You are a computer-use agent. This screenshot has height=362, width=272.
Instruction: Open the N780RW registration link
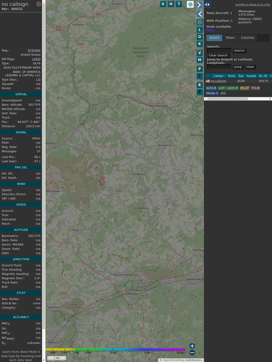pos(34,50)
